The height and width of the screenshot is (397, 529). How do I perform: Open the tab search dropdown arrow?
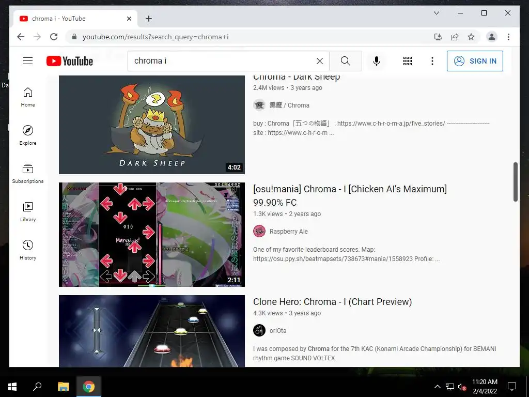pos(436,13)
